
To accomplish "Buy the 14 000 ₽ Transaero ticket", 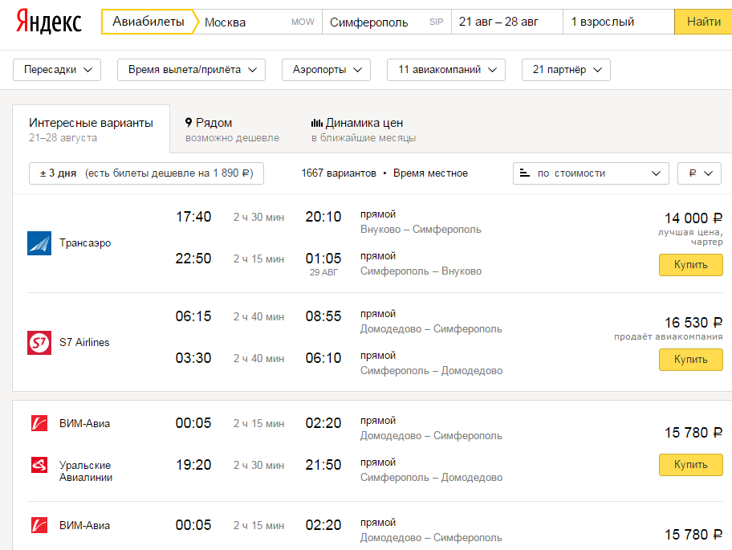I will [690, 265].
